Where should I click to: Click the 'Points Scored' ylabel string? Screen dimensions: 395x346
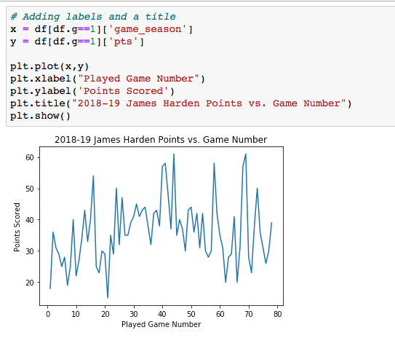coord(123,91)
